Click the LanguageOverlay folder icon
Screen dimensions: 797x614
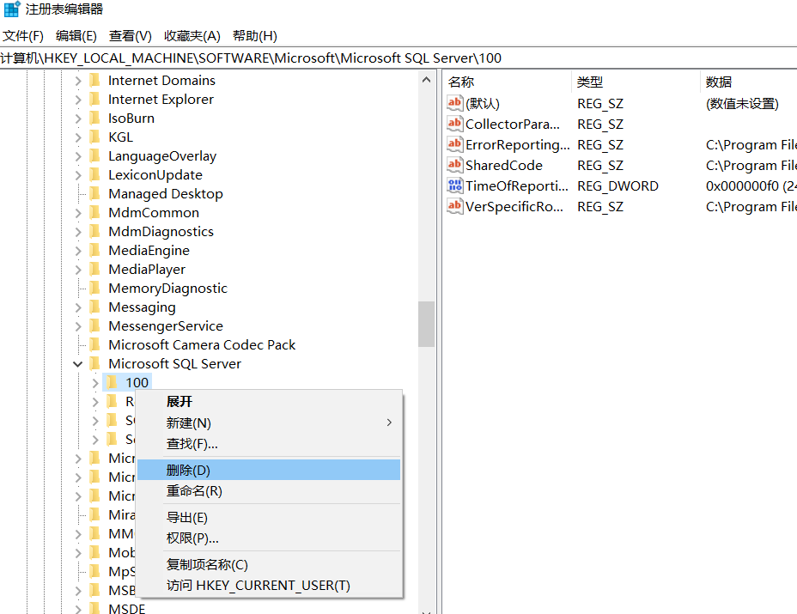[94, 156]
